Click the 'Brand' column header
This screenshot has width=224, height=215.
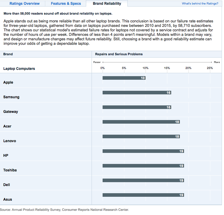pos(8,54)
